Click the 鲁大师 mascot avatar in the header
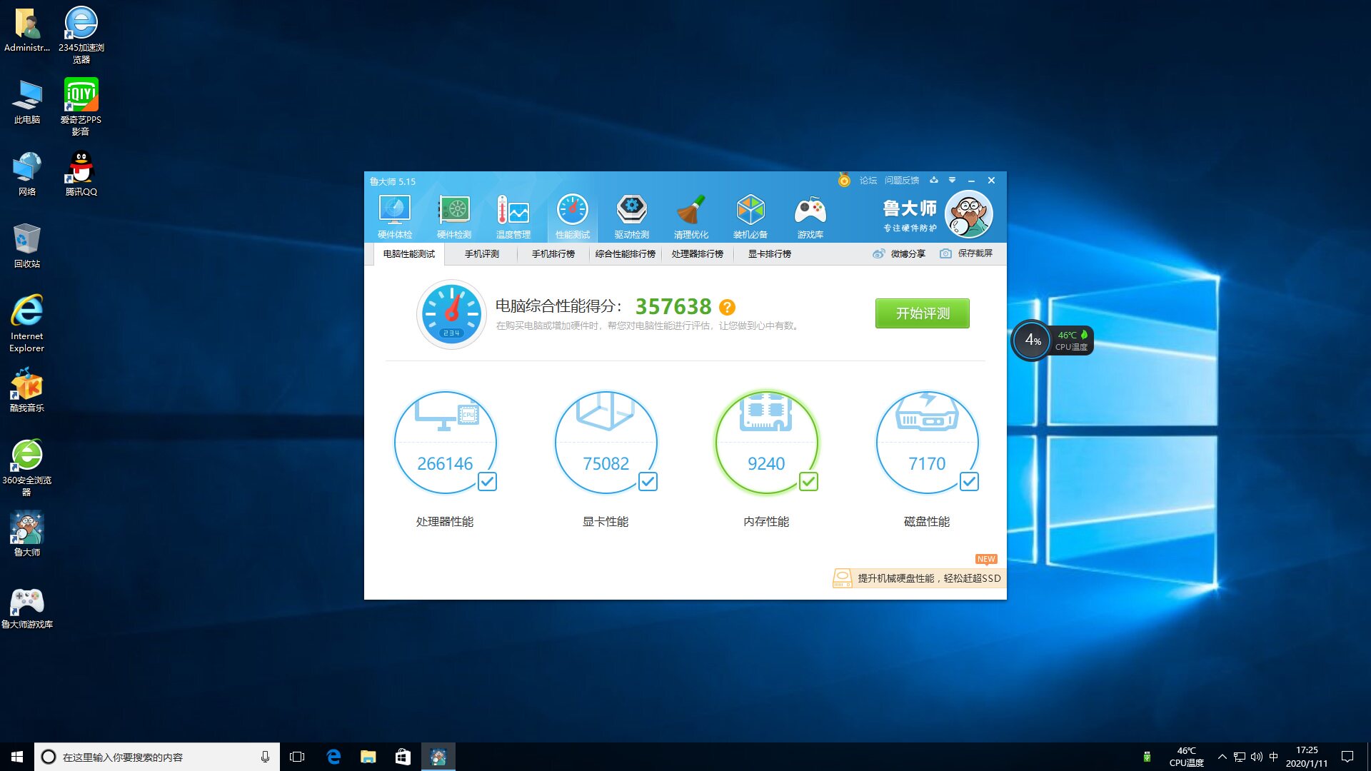 point(968,214)
